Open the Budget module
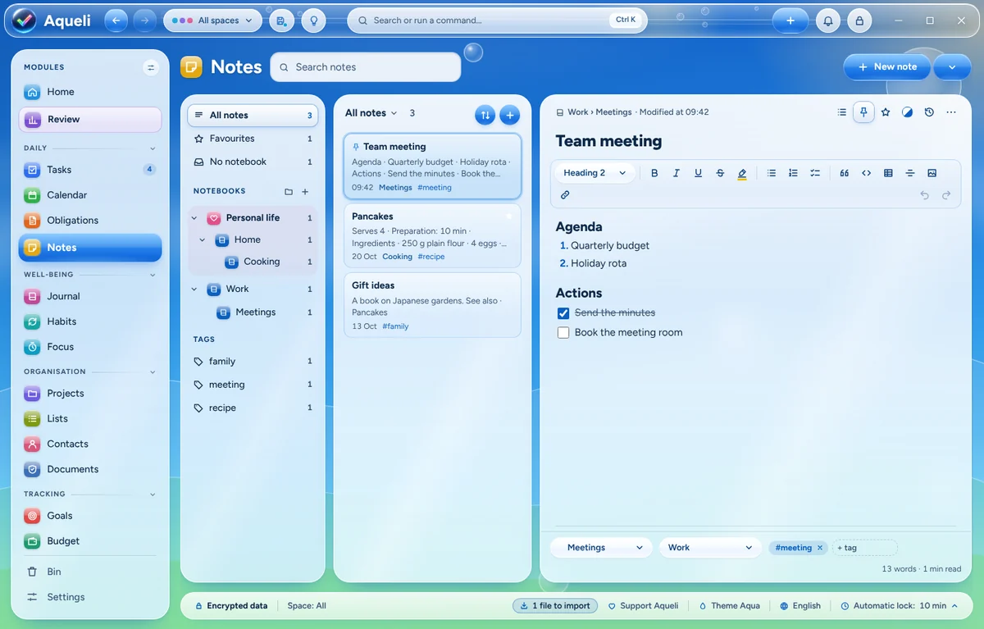984x629 pixels. click(90, 541)
